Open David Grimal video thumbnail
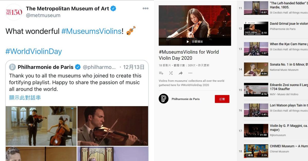This screenshot has height=161, width=308. [x=256, y=28]
